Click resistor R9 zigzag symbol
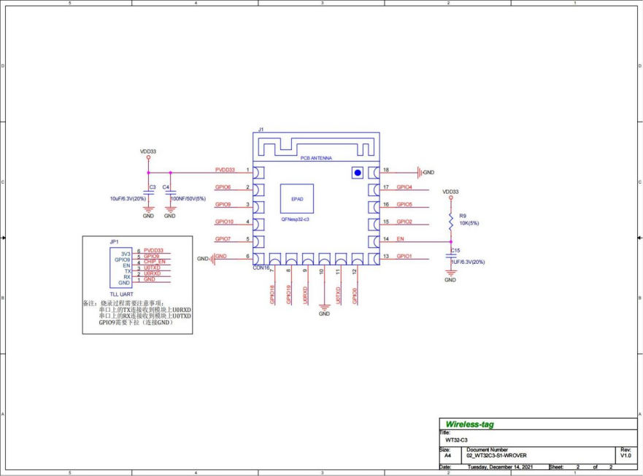Image resolution: width=643 pixels, height=476 pixels. tap(451, 221)
